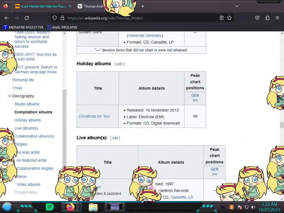Click GER link in Holiday albums table
The height and width of the screenshot is (213, 284).
tap(195, 95)
